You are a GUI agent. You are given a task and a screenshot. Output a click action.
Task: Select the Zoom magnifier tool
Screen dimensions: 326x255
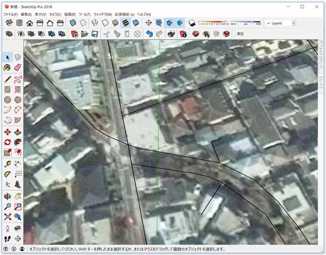(x=8, y=206)
